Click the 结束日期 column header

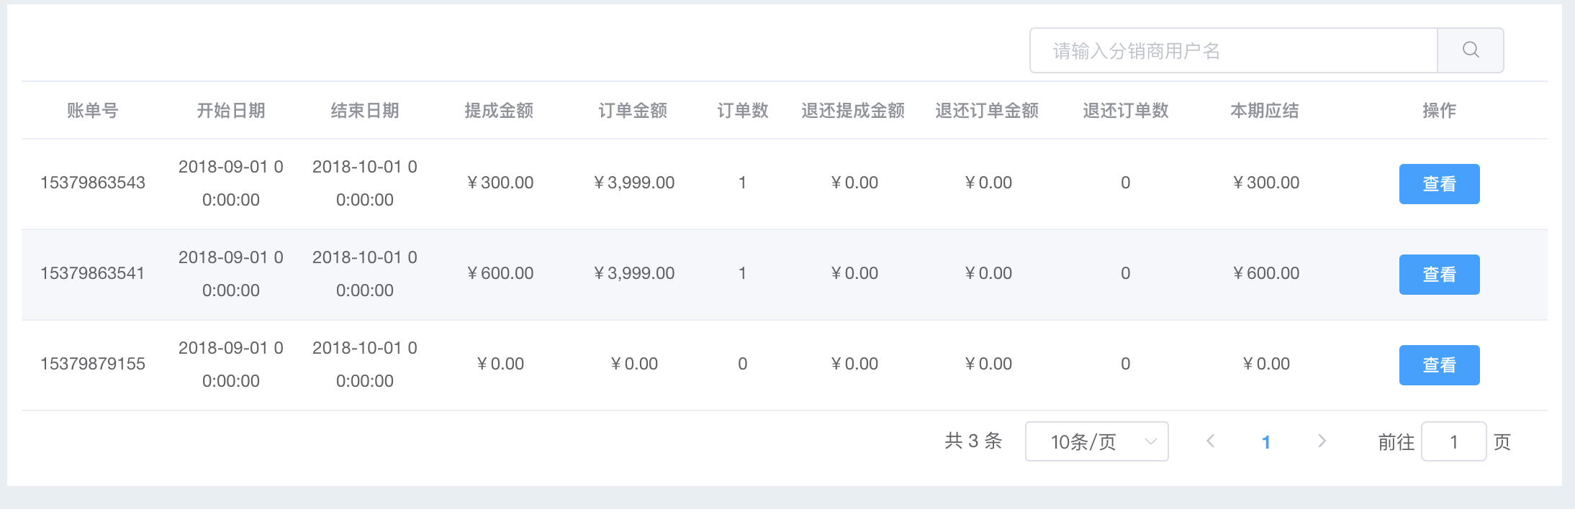click(365, 111)
